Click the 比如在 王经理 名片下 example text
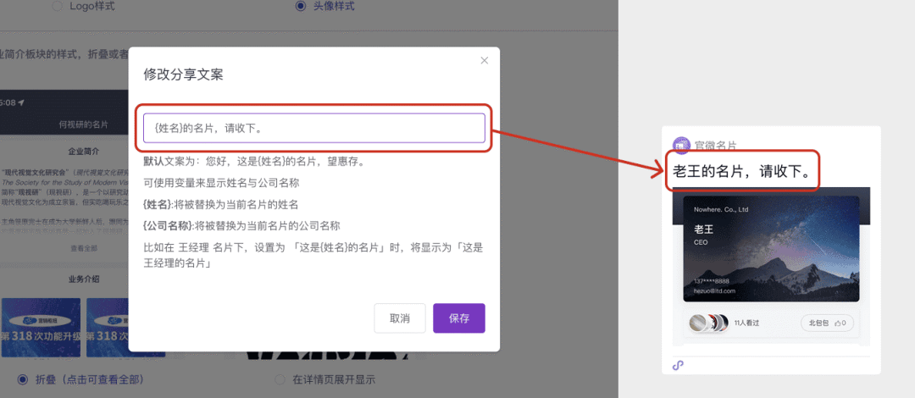Screen dimensions: 915x398 [x=314, y=255]
